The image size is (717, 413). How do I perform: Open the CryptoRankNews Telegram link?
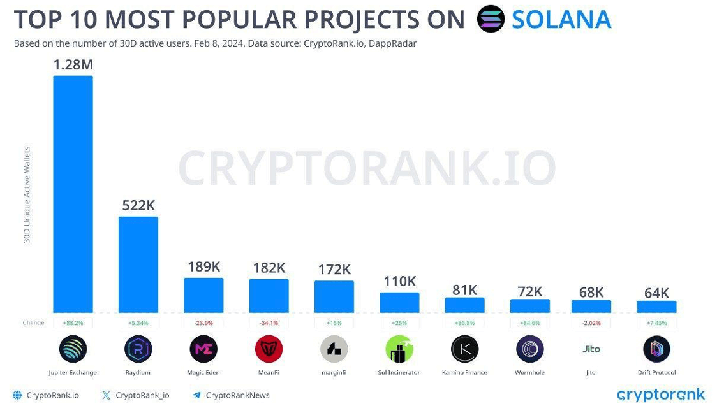pyautogui.click(x=231, y=395)
